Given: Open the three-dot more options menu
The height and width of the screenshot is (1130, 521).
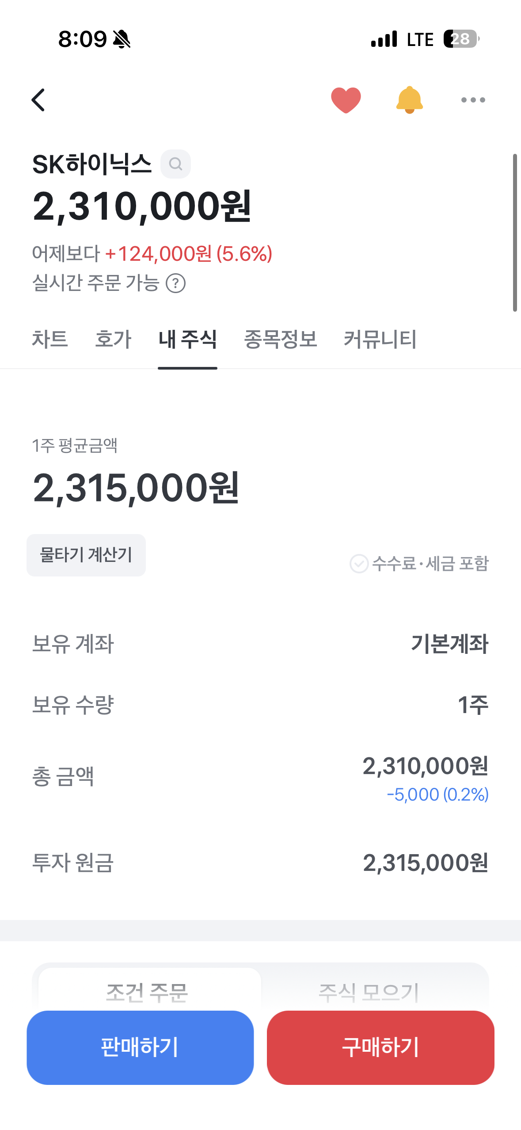Looking at the screenshot, I should tap(473, 100).
